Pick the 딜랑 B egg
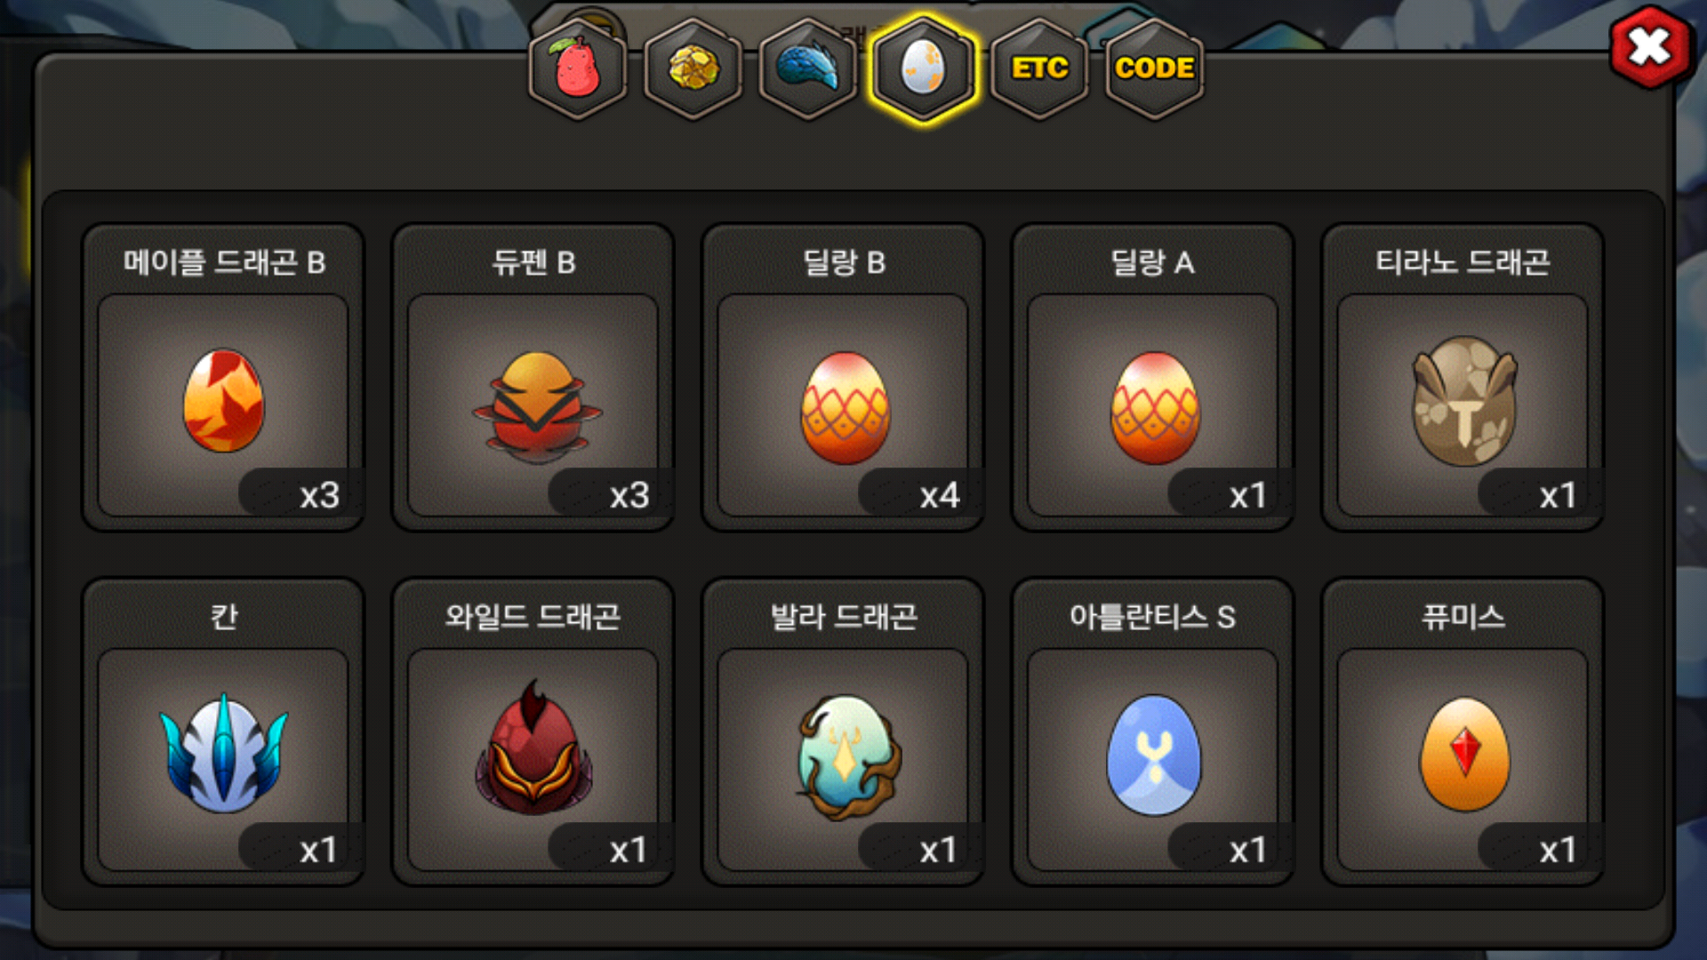1707x960 pixels. pos(844,378)
